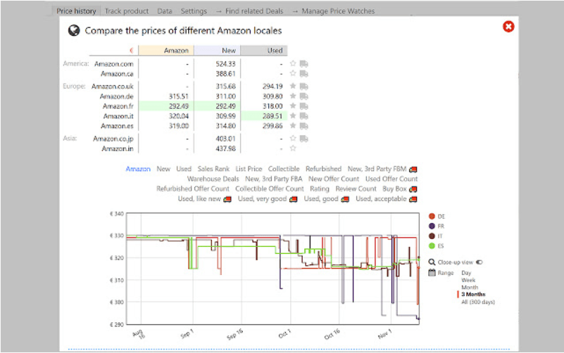Click the star icon for Amazon.com row
Image resolution: width=564 pixels, height=353 pixels.
coord(293,63)
